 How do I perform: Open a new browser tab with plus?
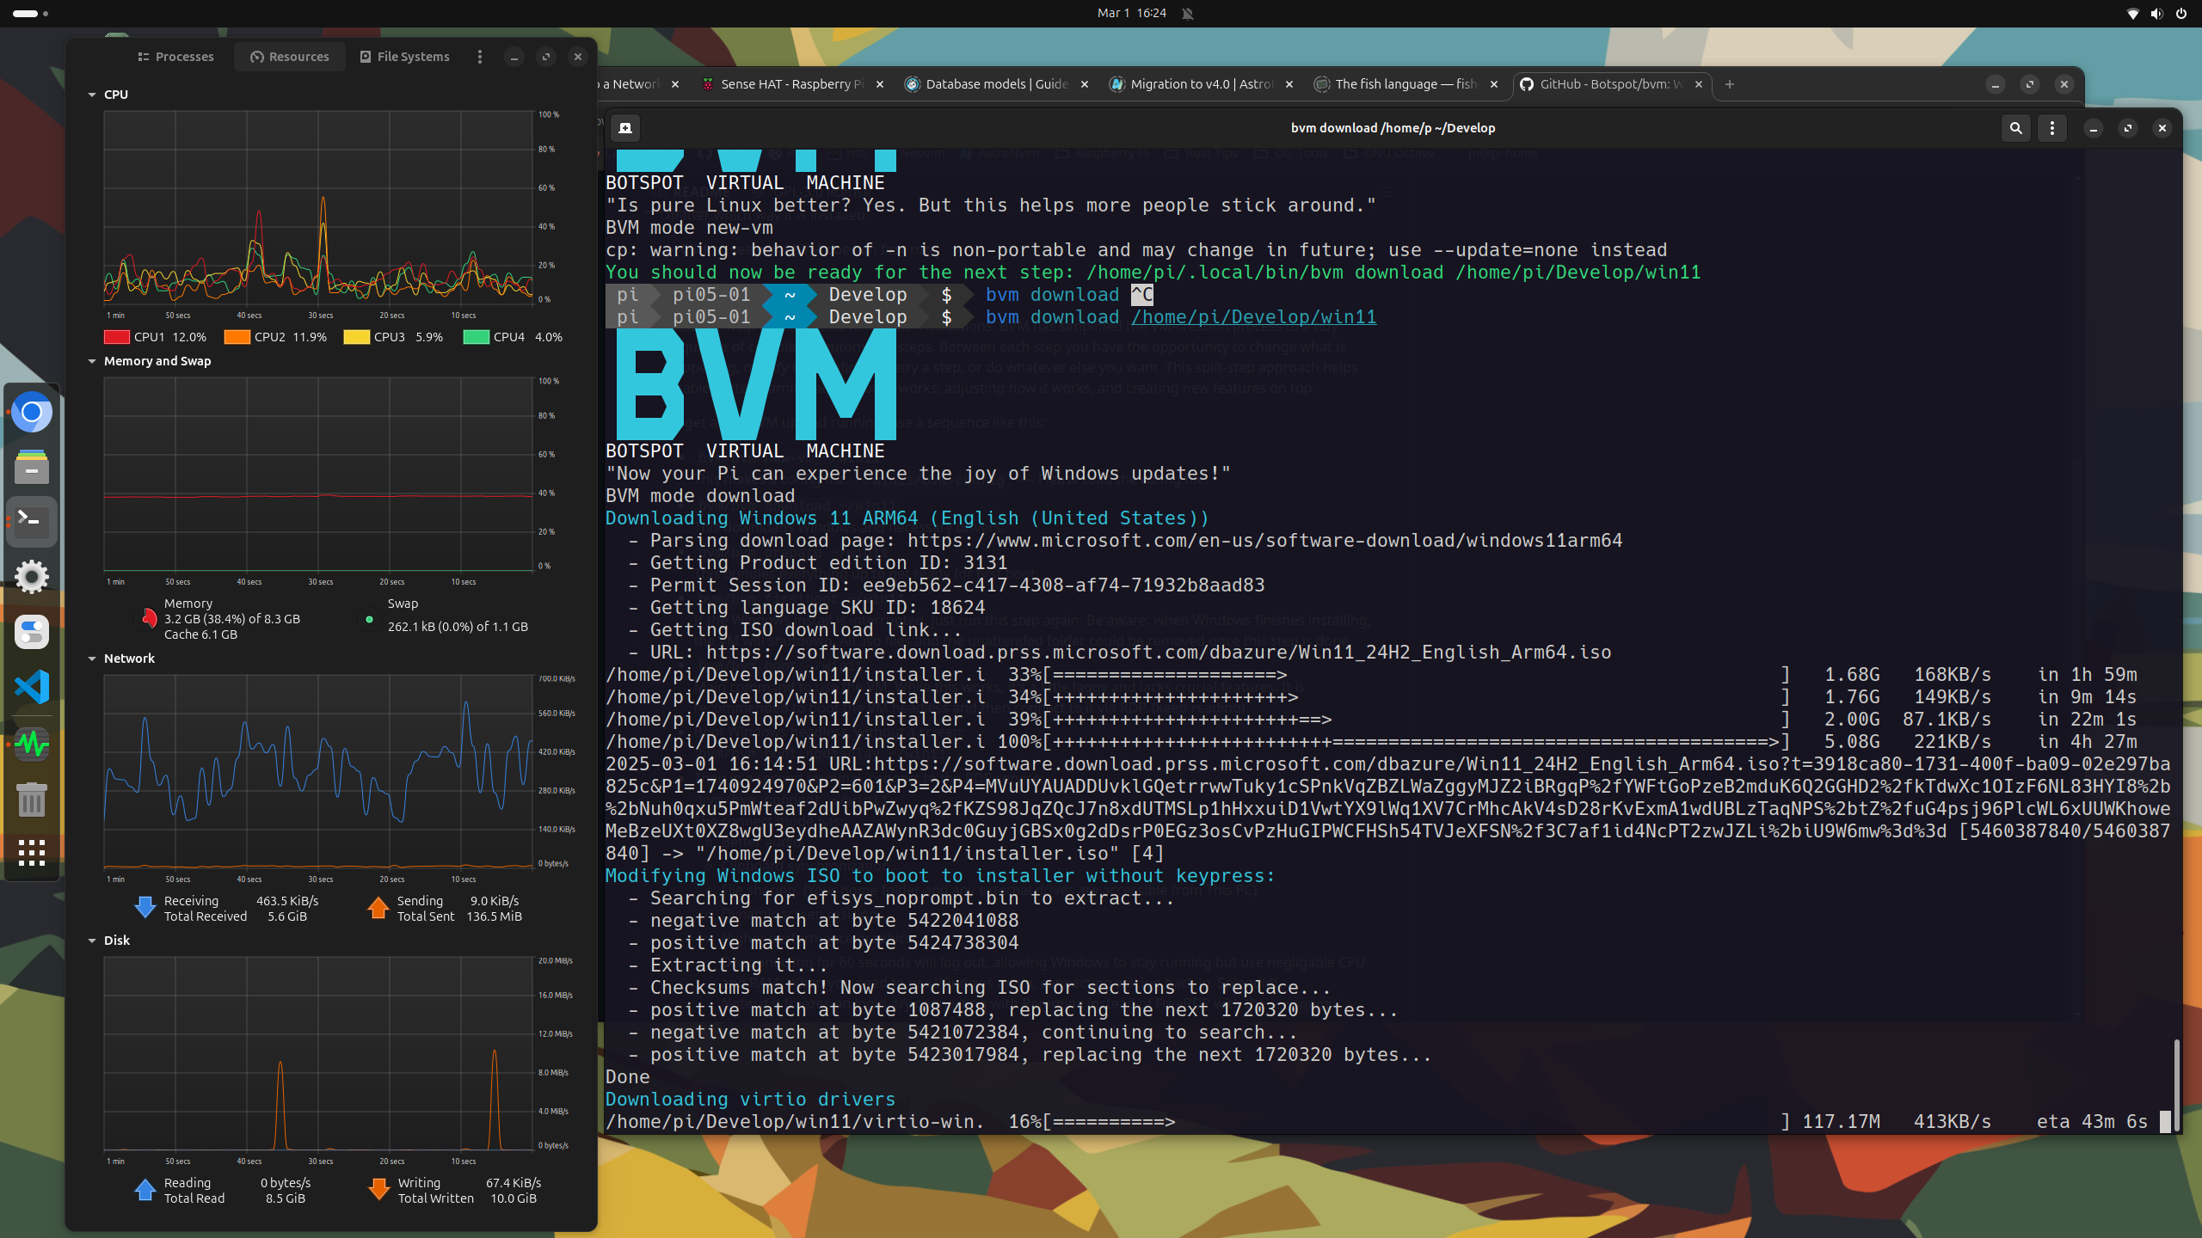[x=1730, y=84]
